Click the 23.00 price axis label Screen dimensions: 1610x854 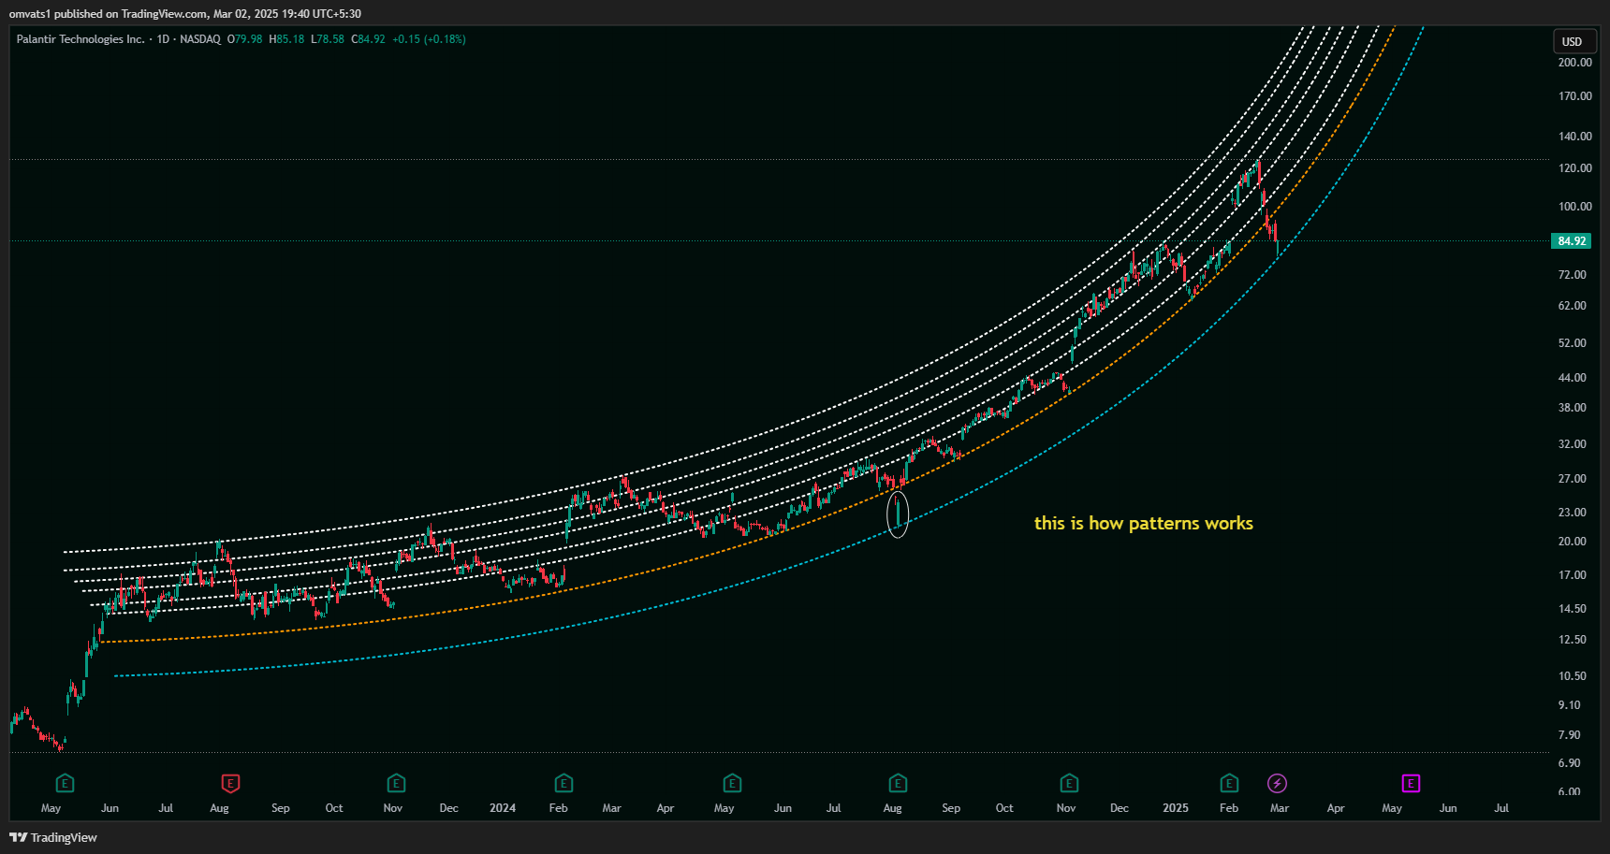pos(1573,513)
